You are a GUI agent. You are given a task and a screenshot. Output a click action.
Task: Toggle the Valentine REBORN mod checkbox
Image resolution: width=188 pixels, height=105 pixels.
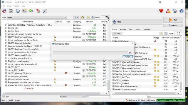pyautogui.click(x=6, y=25)
